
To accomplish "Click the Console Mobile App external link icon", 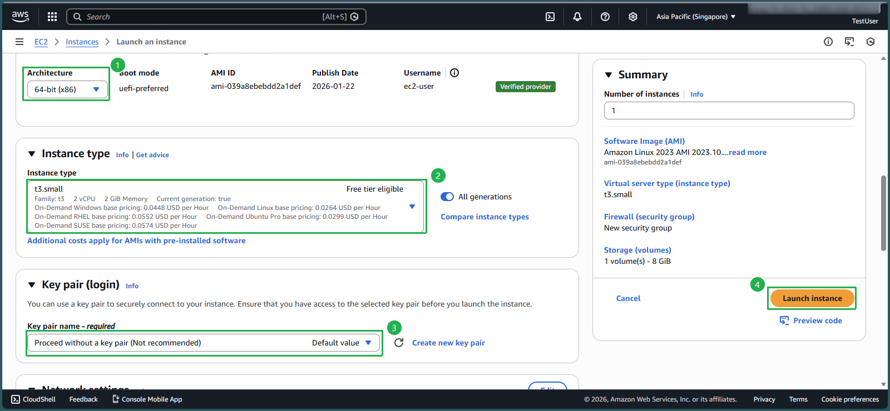I will [x=116, y=399].
